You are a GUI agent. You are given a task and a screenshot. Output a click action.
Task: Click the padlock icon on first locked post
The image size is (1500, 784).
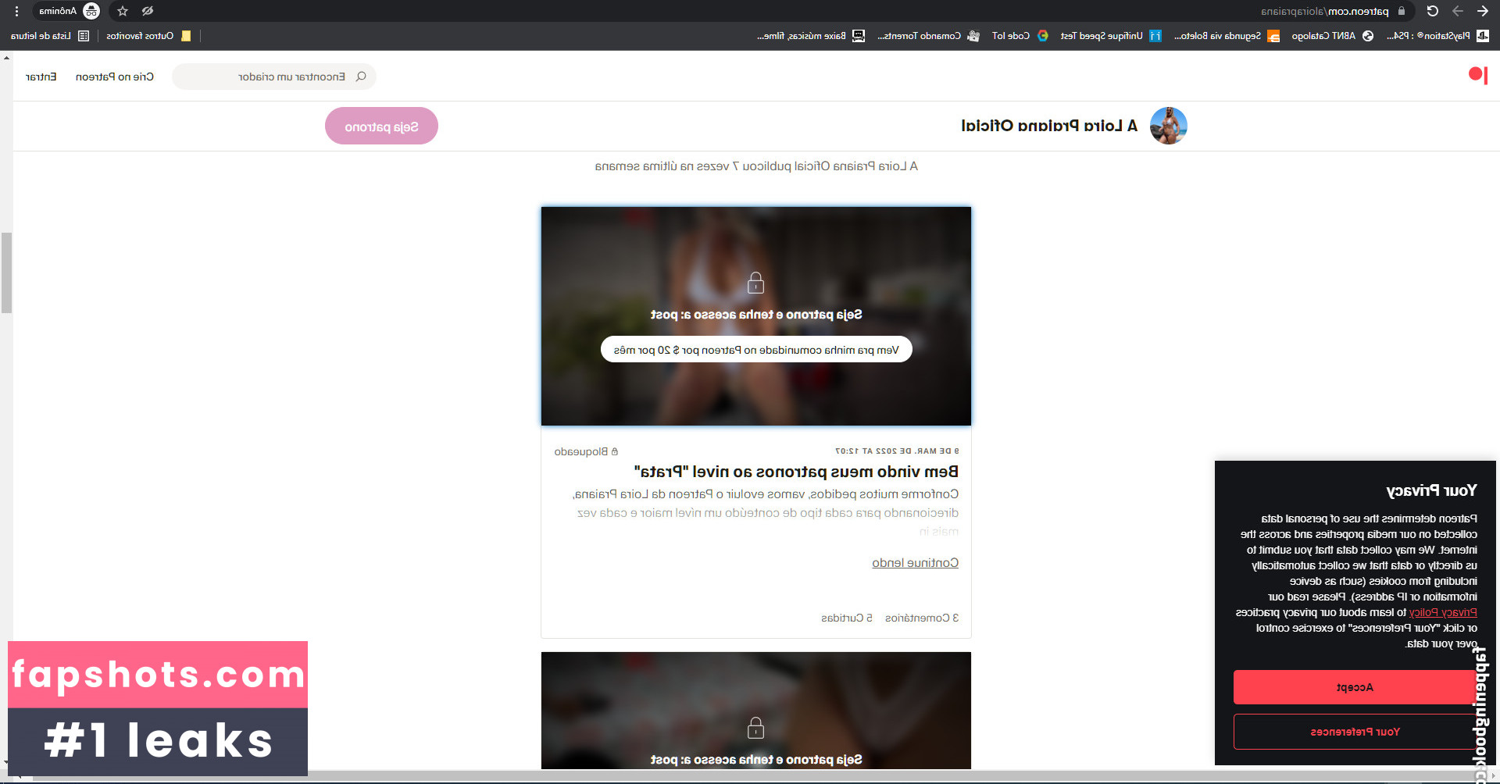755,283
